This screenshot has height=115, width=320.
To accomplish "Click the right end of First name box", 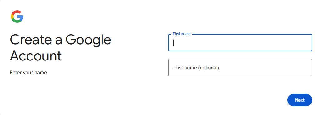I will tap(306, 43).
